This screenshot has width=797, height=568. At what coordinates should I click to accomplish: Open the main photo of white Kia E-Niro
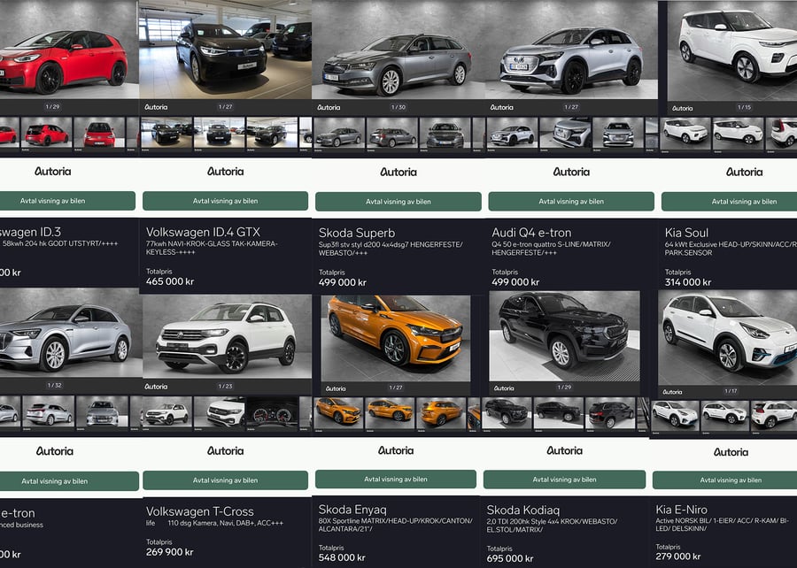(727, 337)
